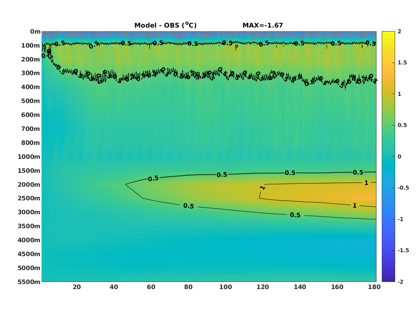
Task: Select the "500m" y-axis label
Action: pos(31,101)
